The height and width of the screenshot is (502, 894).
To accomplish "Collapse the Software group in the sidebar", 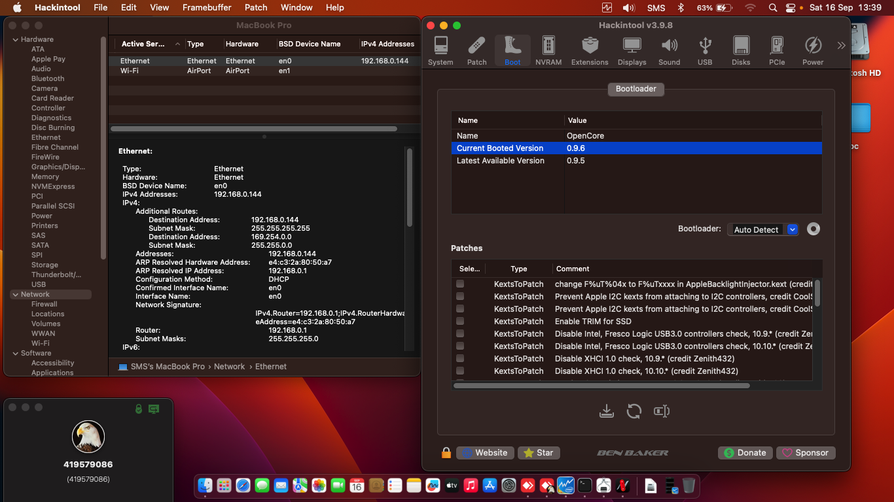I will (x=15, y=353).
